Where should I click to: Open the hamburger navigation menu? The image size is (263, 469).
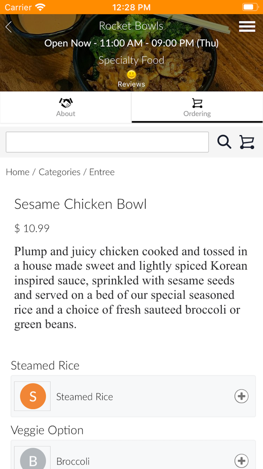tap(247, 26)
